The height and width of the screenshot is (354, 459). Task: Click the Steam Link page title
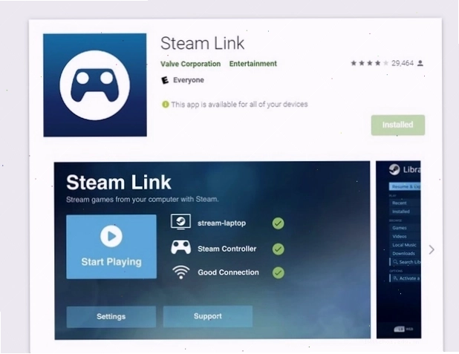coord(202,43)
